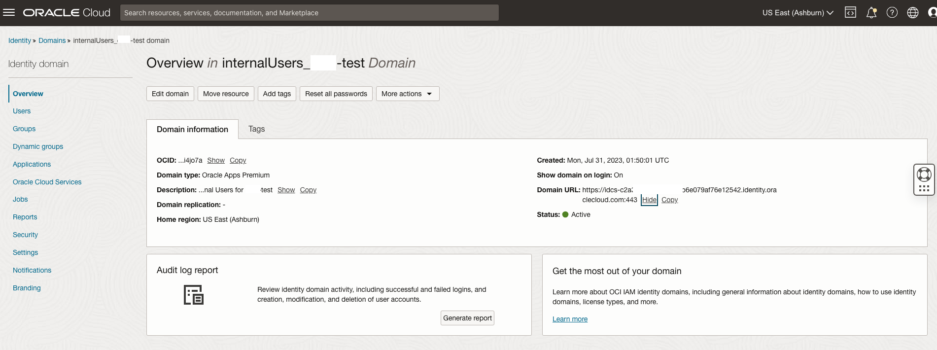
Task: Open the language globe icon
Action: pyautogui.click(x=913, y=12)
